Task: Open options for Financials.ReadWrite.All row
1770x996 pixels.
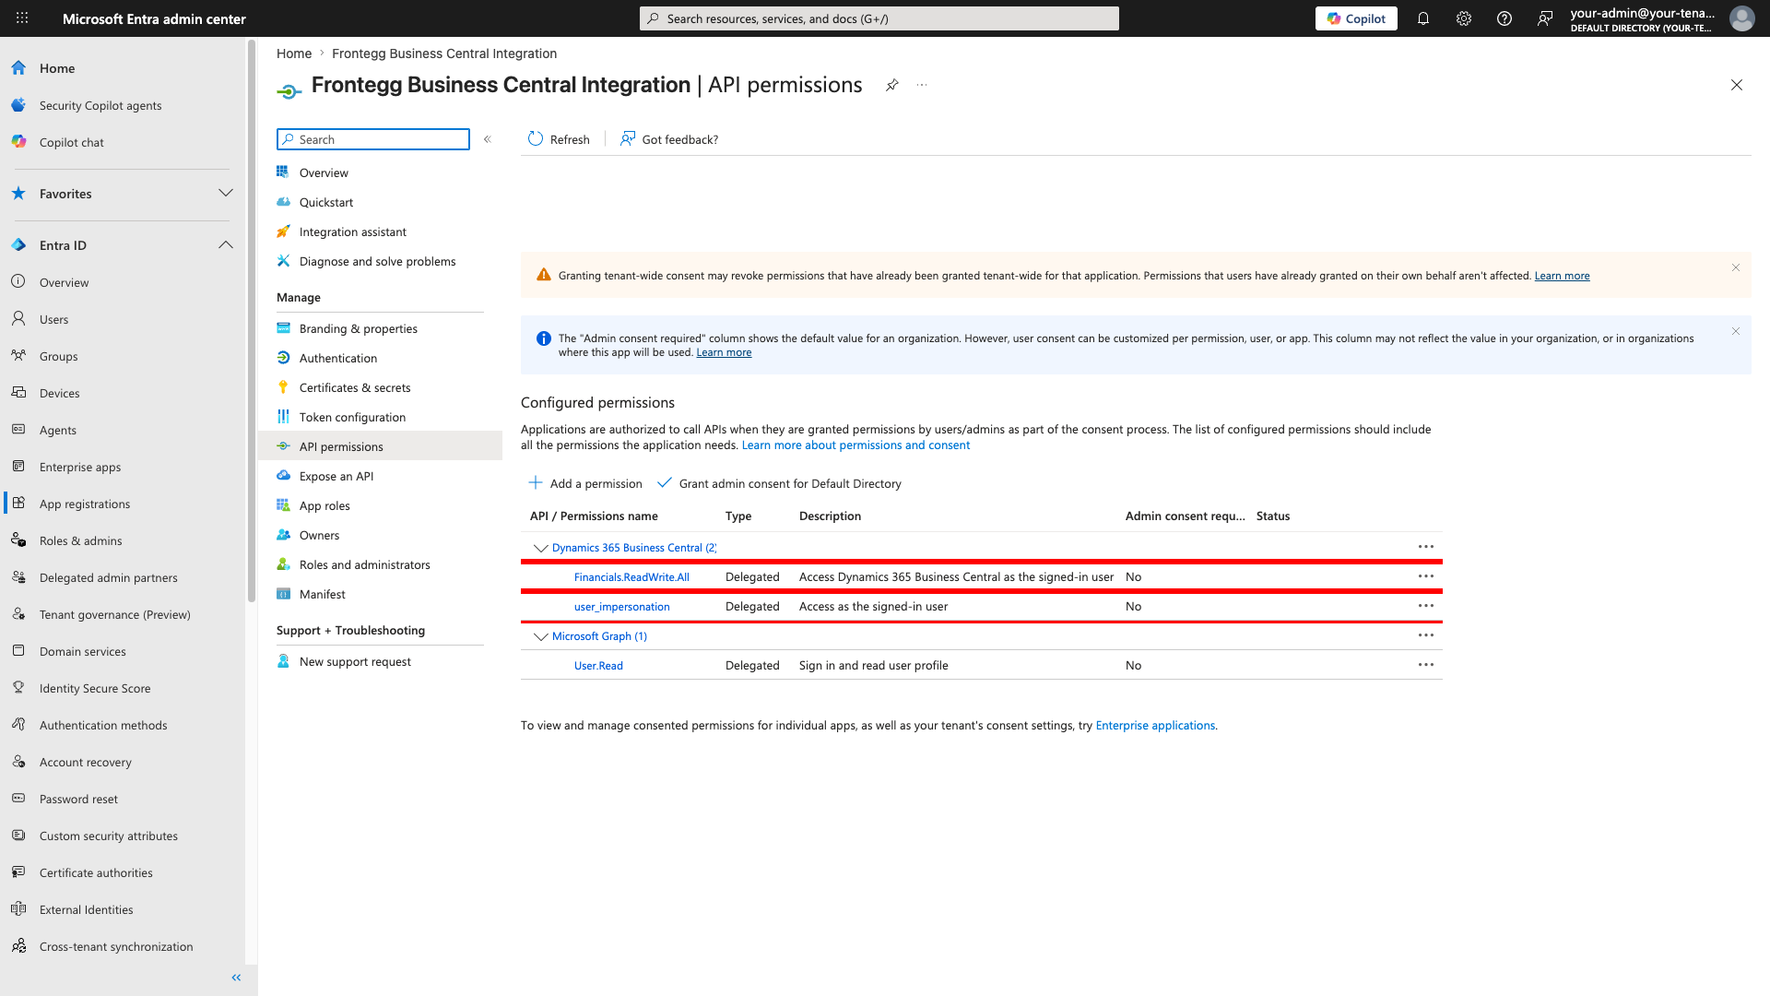Action: [x=1426, y=576]
